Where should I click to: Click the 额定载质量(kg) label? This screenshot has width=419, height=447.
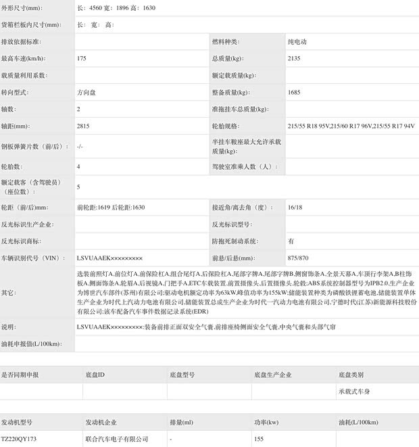(x=234, y=75)
